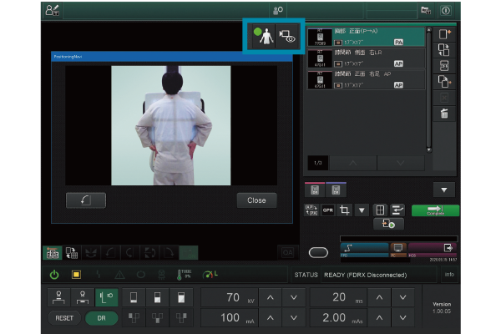The image size is (501, 334).
Task: Click the tube temperature indicator
Action: pyautogui.click(x=184, y=275)
